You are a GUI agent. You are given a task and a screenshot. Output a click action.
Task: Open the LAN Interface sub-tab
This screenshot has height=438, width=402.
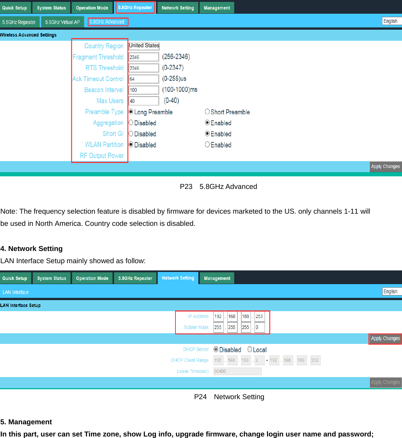(16, 292)
